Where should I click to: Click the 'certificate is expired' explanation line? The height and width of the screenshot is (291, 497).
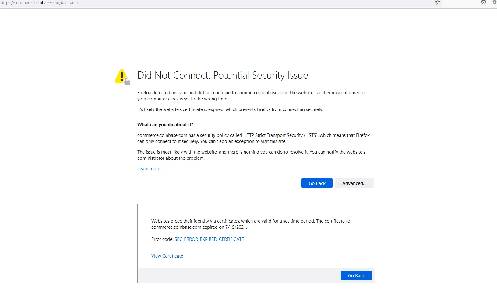(230, 109)
